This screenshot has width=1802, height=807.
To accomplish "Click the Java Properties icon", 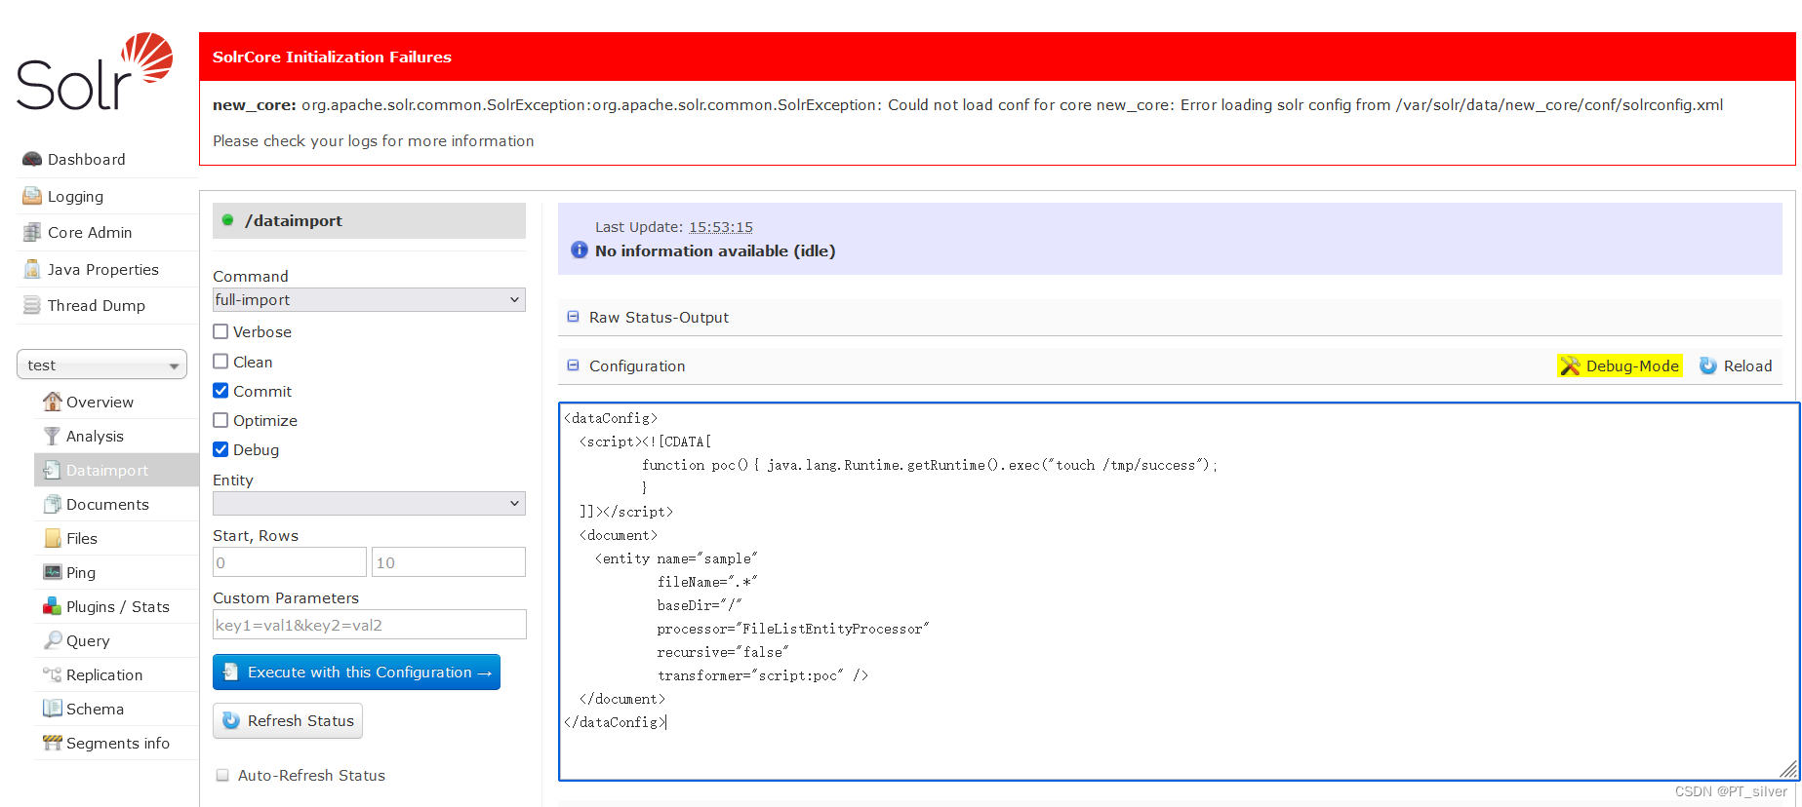I will click(x=32, y=269).
